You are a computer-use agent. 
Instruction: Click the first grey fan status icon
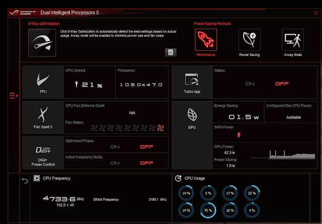pos(94,128)
